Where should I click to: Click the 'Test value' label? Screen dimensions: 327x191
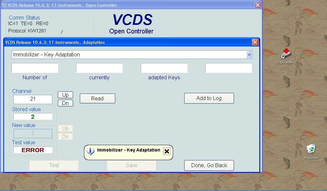[23, 142]
